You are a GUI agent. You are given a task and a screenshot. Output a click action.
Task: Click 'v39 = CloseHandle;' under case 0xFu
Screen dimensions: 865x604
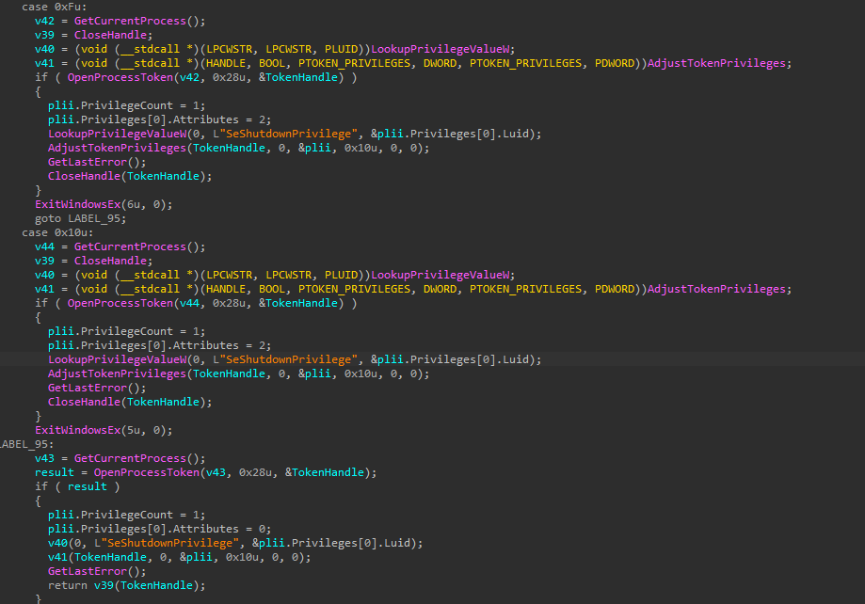pyautogui.click(x=94, y=35)
